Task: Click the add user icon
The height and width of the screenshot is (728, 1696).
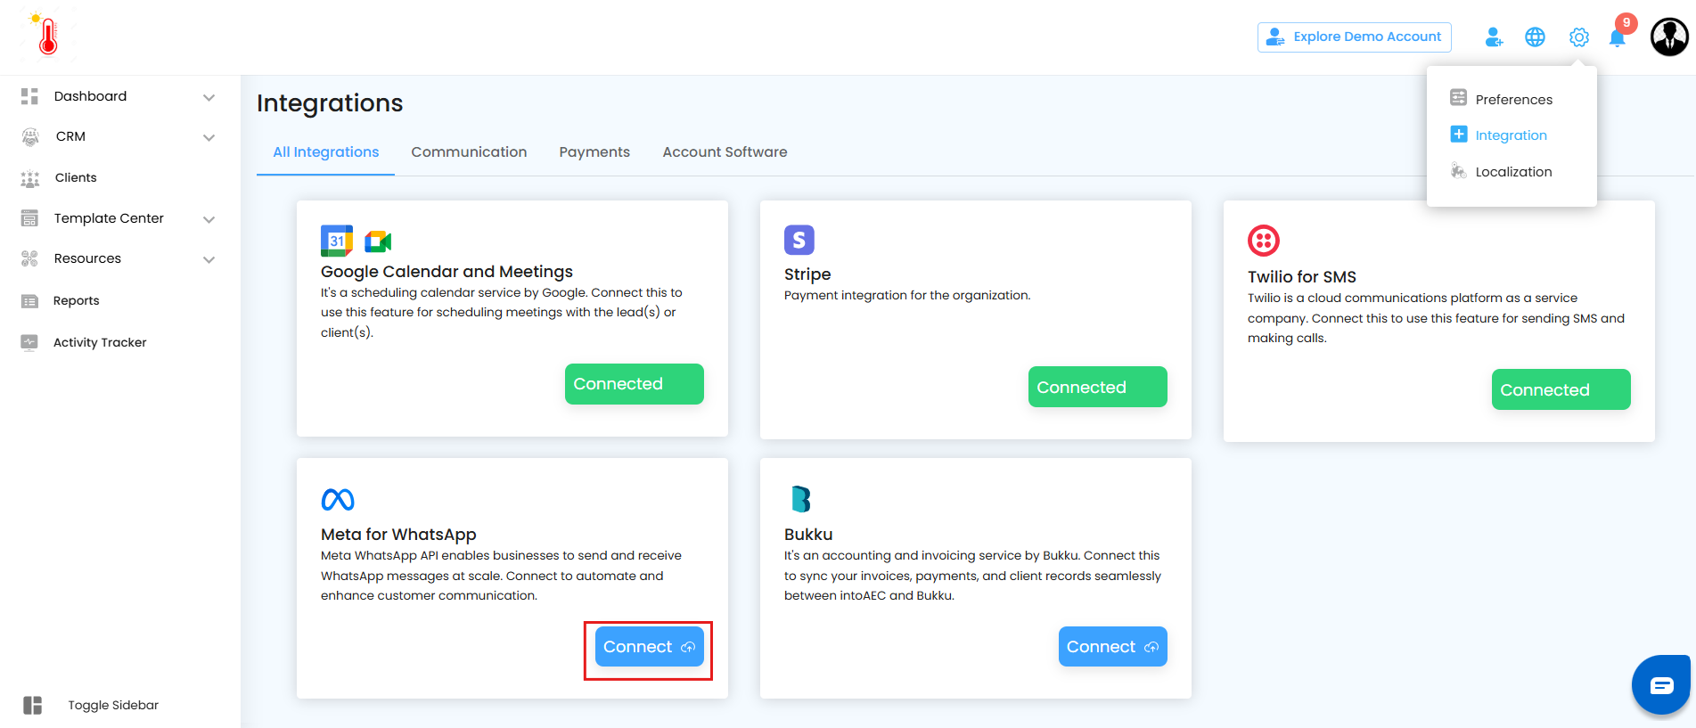Action: tap(1494, 37)
